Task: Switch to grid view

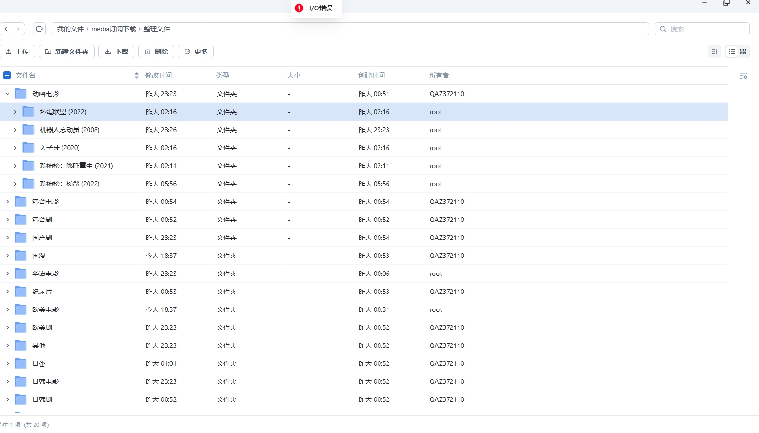Action: [743, 52]
